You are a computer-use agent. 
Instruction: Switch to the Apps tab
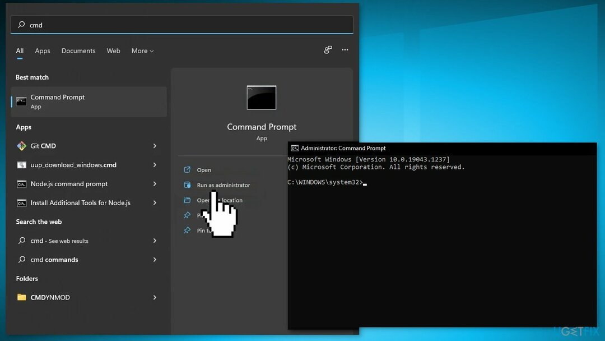tap(43, 51)
